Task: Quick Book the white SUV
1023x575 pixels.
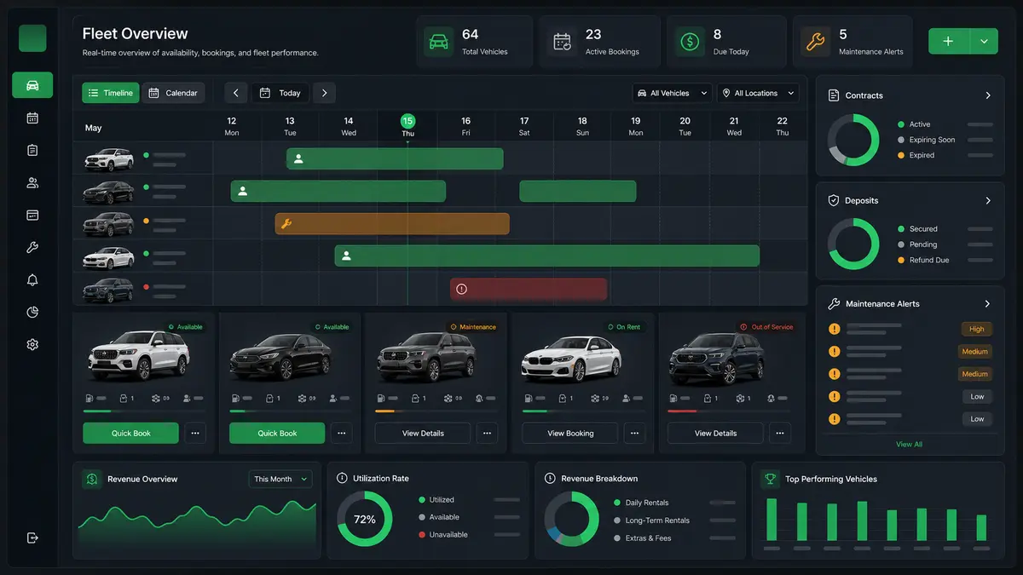Action: [130, 433]
